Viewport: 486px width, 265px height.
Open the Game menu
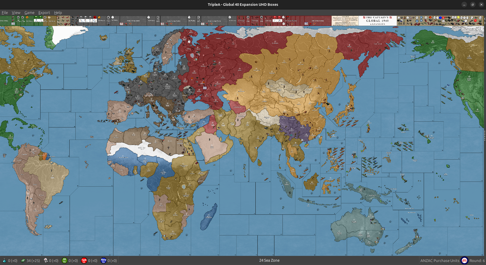[29, 13]
